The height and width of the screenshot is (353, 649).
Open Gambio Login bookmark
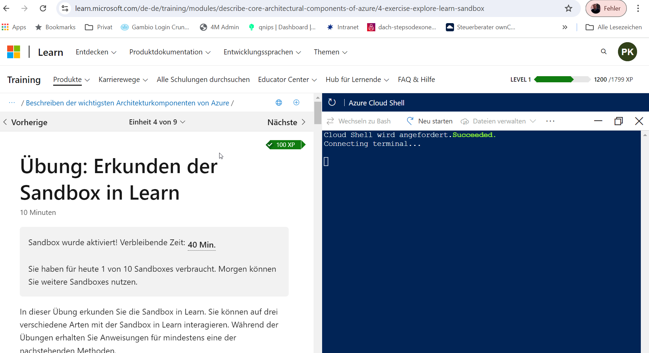(155, 27)
